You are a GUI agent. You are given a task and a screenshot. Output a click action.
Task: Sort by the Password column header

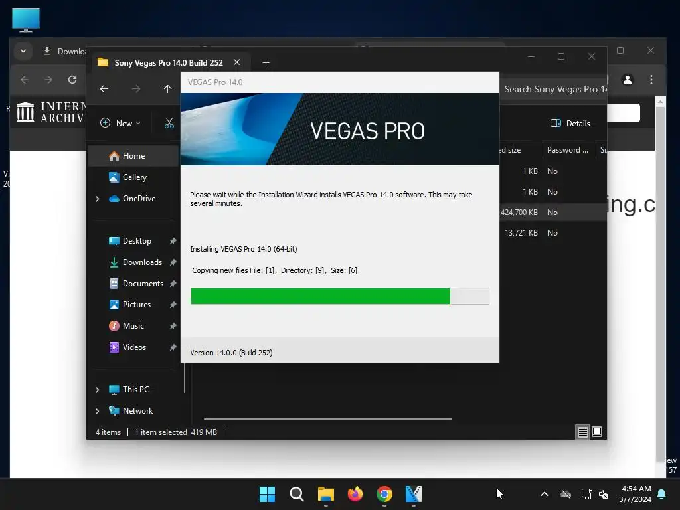pyautogui.click(x=568, y=150)
